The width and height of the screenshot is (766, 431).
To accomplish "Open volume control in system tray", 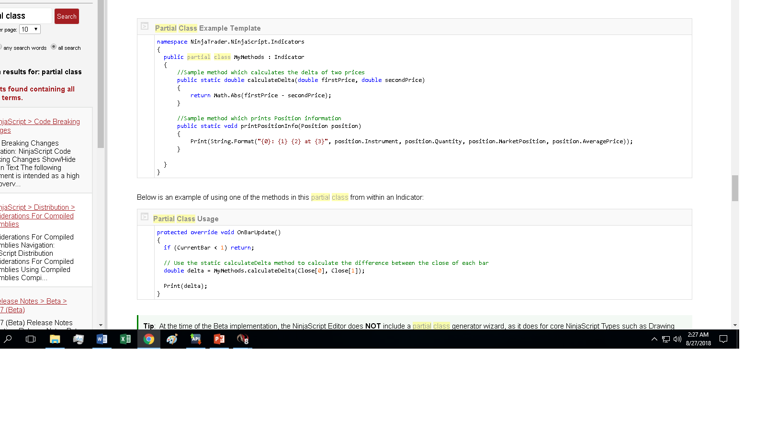I will 677,339.
